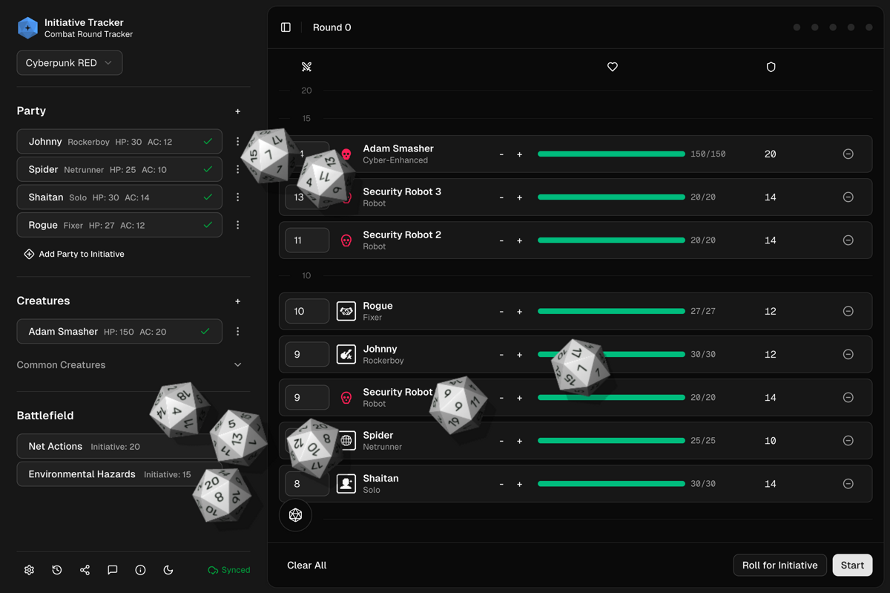Click Add Party to Initiative
890x593 pixels.
[74, 254]
